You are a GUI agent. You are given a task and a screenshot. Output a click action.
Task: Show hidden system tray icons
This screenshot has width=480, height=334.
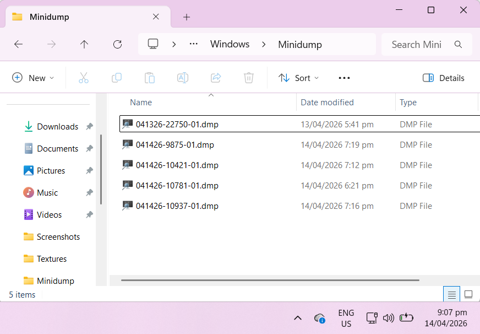(x=298, y=318)
